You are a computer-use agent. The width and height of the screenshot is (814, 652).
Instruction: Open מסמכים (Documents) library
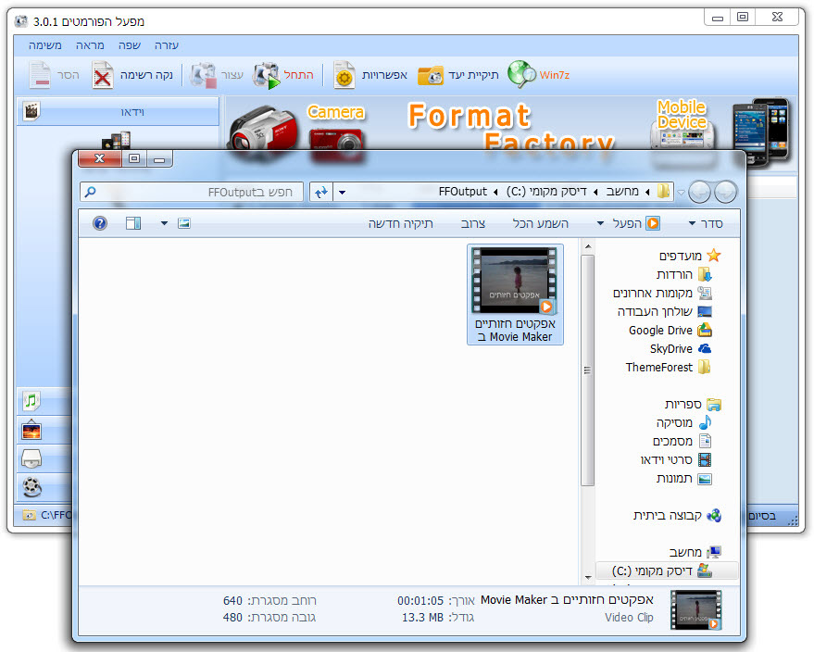[683, 441]
